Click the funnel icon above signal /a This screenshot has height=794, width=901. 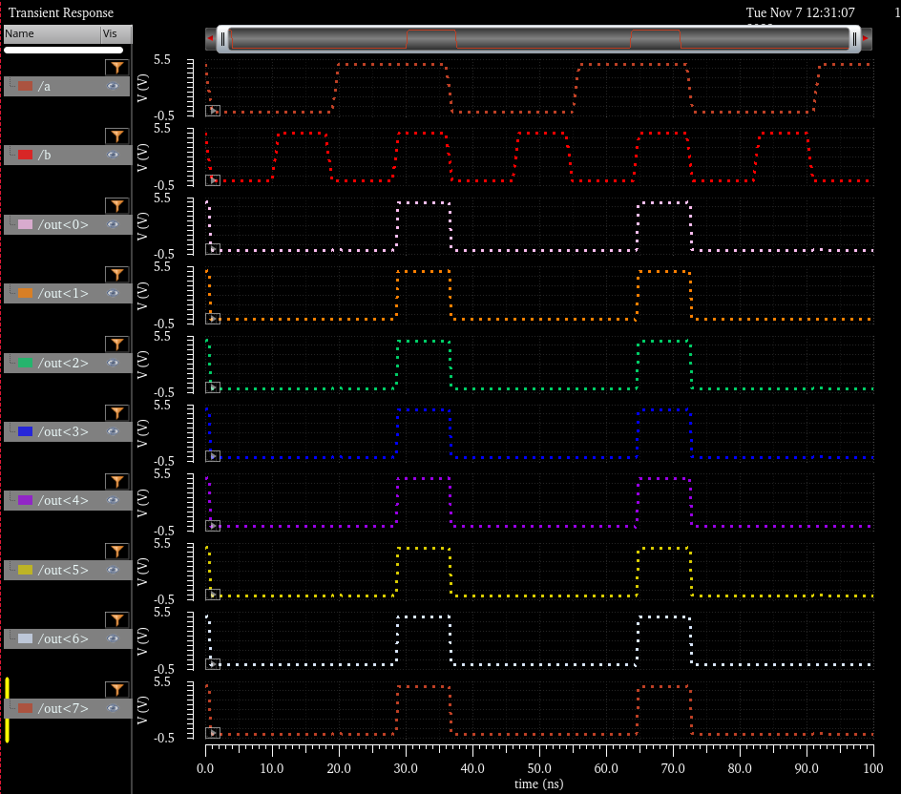click(116, 68)
